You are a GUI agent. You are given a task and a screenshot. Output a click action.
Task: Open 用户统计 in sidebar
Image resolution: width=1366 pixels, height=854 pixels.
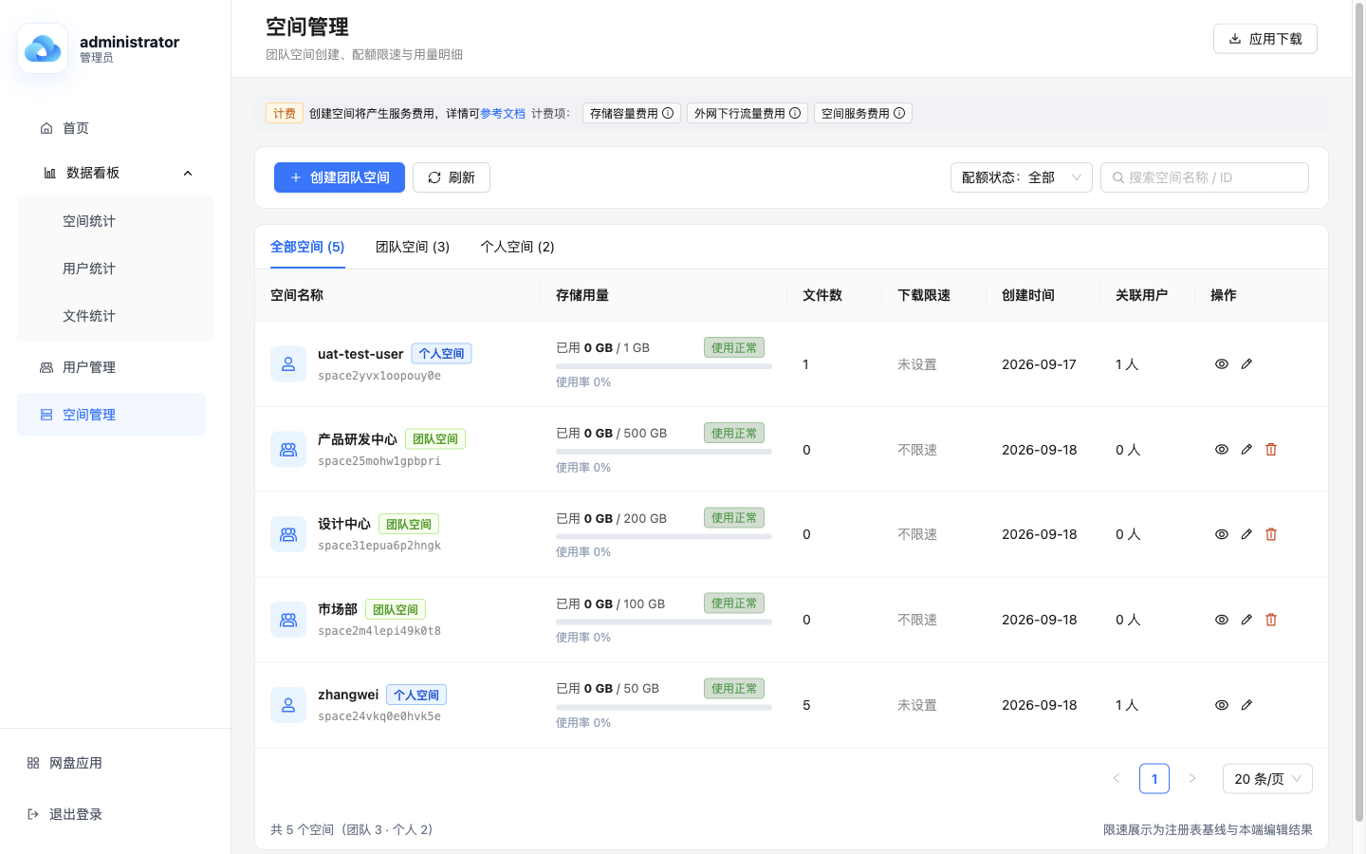tap(115, 269)
